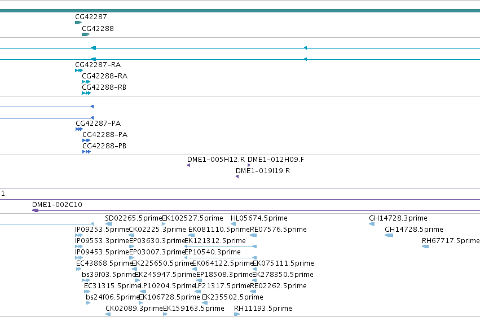
Task: Click the IP09253.5prime EST label
Action: pyautogui.click(x=102, y=230)
